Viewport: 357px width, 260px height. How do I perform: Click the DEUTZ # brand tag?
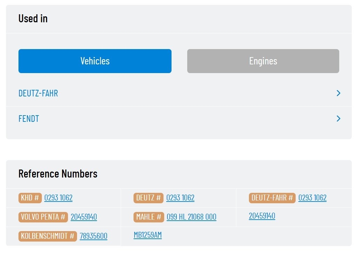(149, 198)
